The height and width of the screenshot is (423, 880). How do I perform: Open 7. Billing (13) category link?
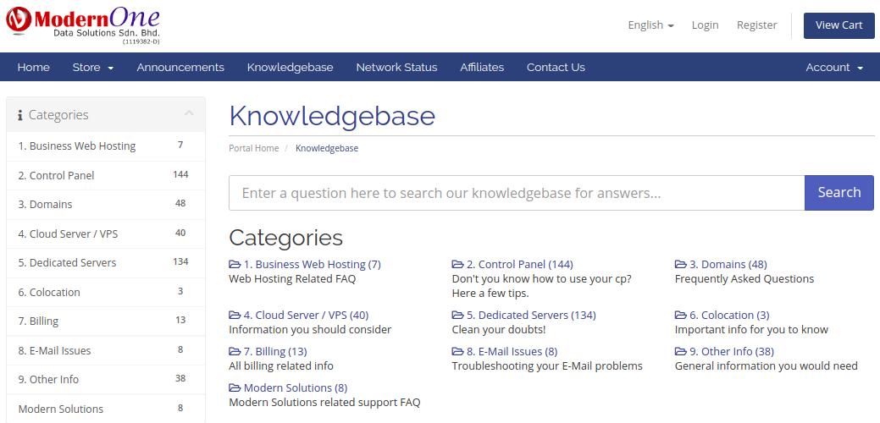[275, 352]
